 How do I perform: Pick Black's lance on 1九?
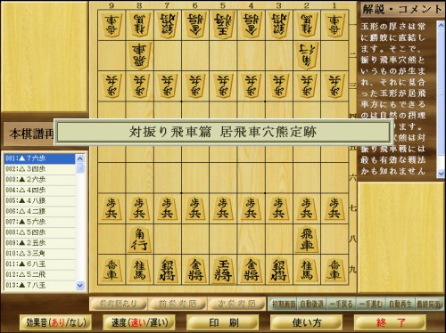pos(334,270)
